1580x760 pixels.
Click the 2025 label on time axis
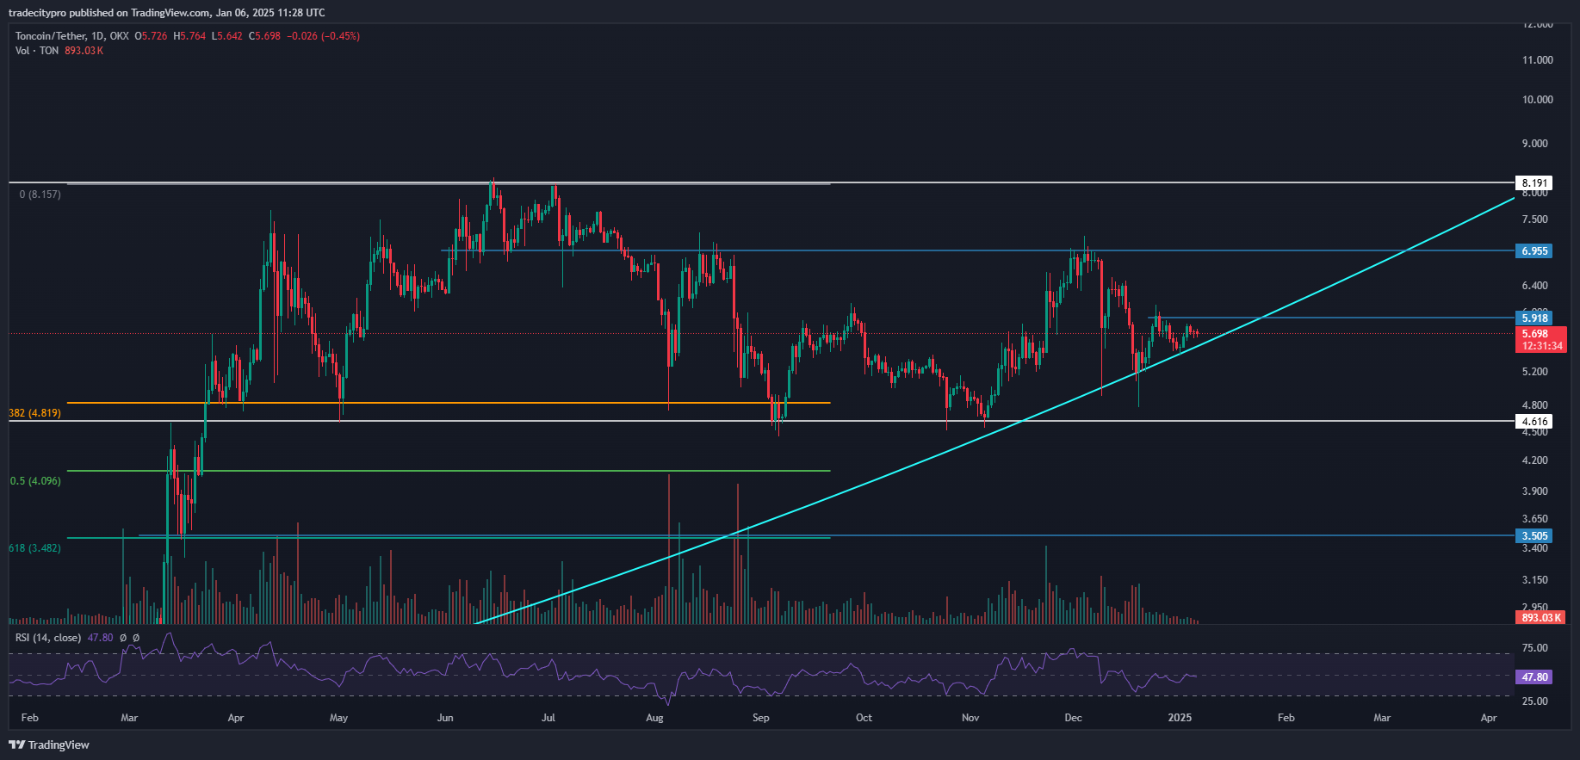click(1180, 718)
